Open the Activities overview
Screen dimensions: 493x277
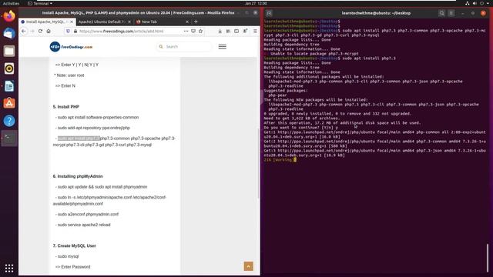click(11, 3)
